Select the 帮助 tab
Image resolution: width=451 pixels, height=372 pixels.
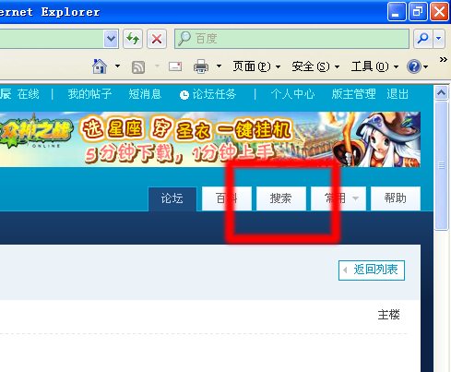[x=396, y=198]
